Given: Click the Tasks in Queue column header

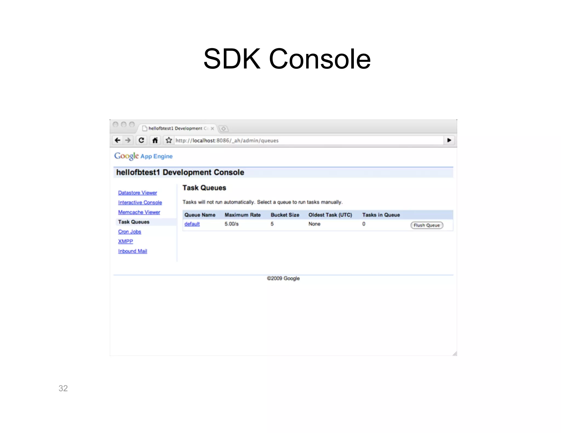Looking at the screenshot, I should click(381, 215).
